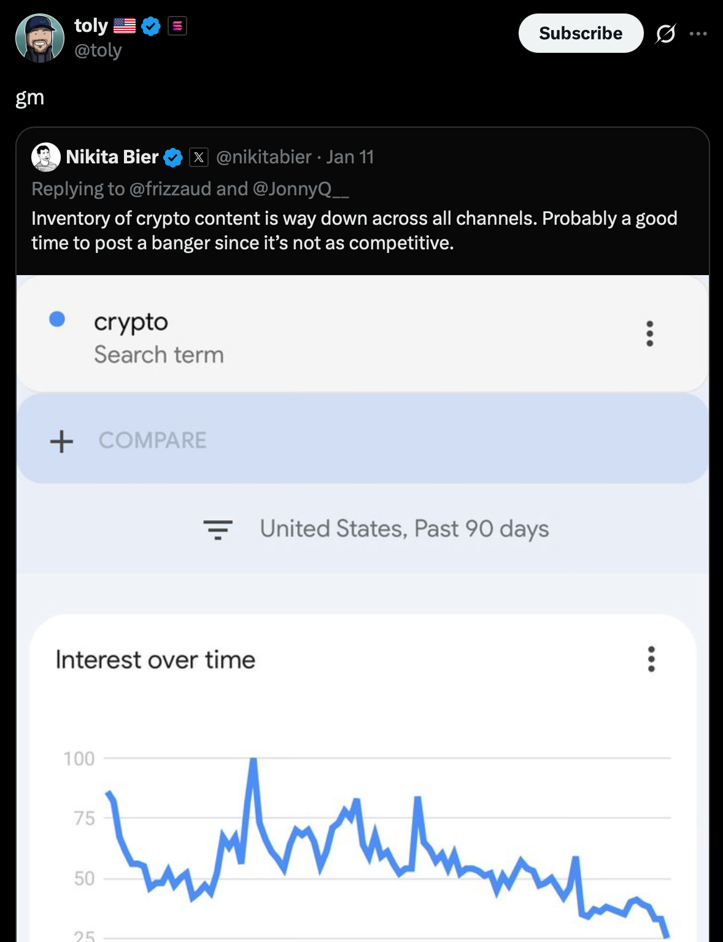The height and width of the screenshot is (942, 723).
Task: Open crypto search term options menu
Action: tap(649, 333)
